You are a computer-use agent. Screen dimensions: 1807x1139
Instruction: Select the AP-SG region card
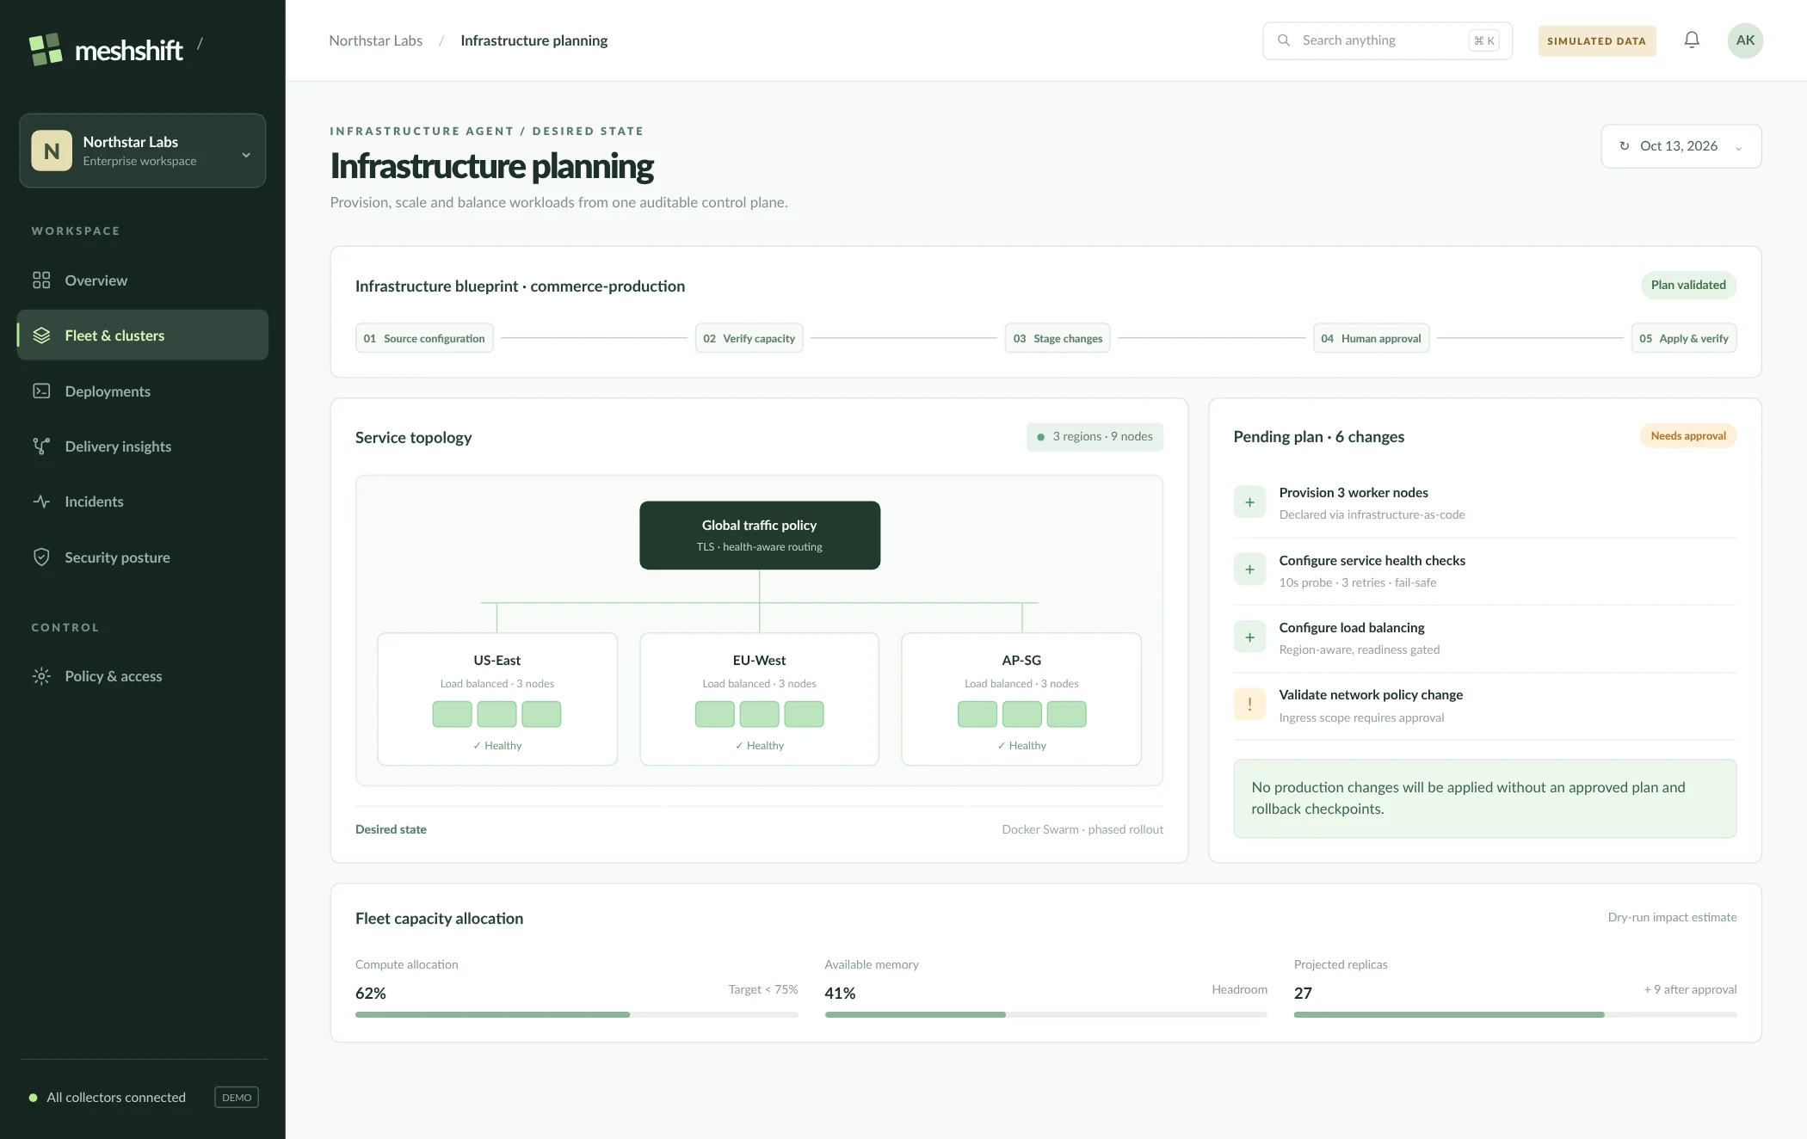click(1021, 699)
